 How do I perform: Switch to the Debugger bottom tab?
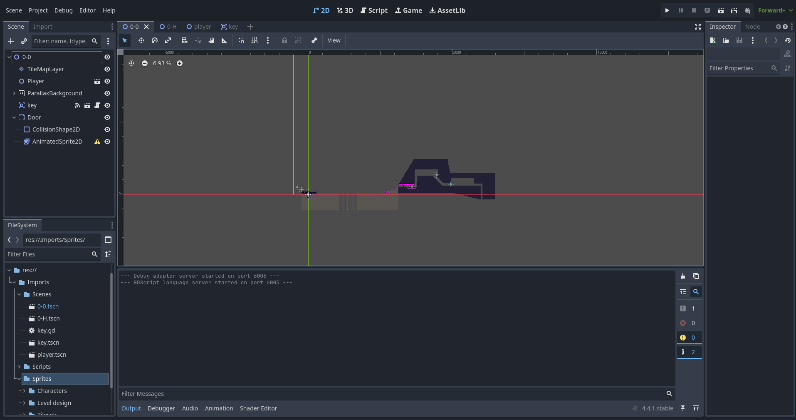click(161, 408)
